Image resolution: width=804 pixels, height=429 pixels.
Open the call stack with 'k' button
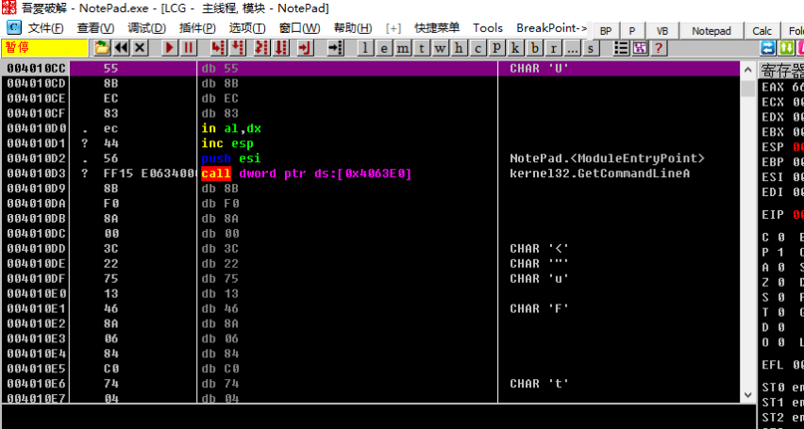(x=515, y=47)
